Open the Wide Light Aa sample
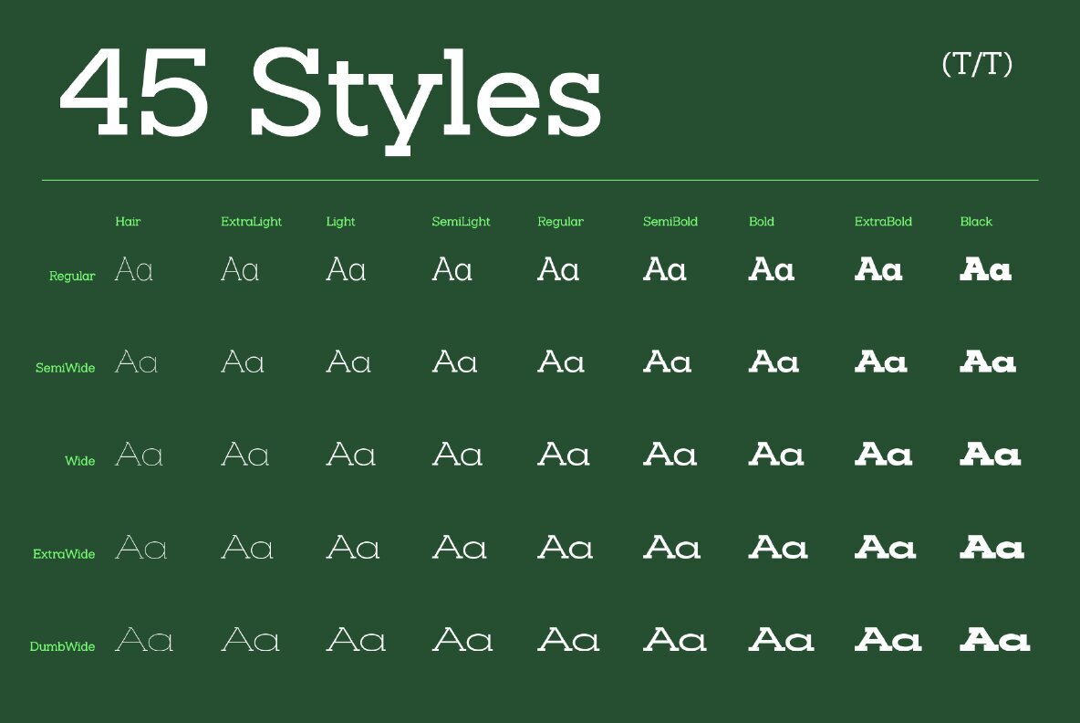Viewport: 1080px width, 723px height. 350,455
